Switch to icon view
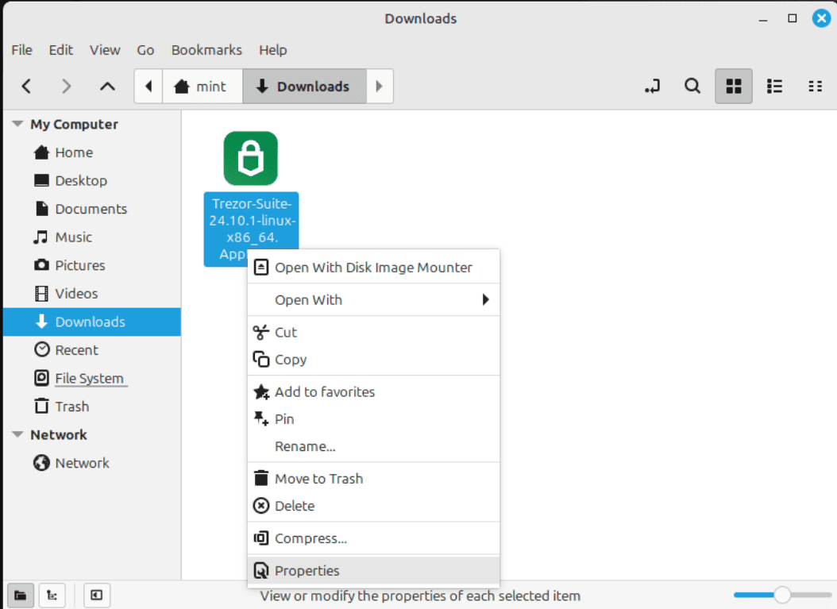This screenshot has height=609, width=837. pyautogui.click(x=734, y=86)
